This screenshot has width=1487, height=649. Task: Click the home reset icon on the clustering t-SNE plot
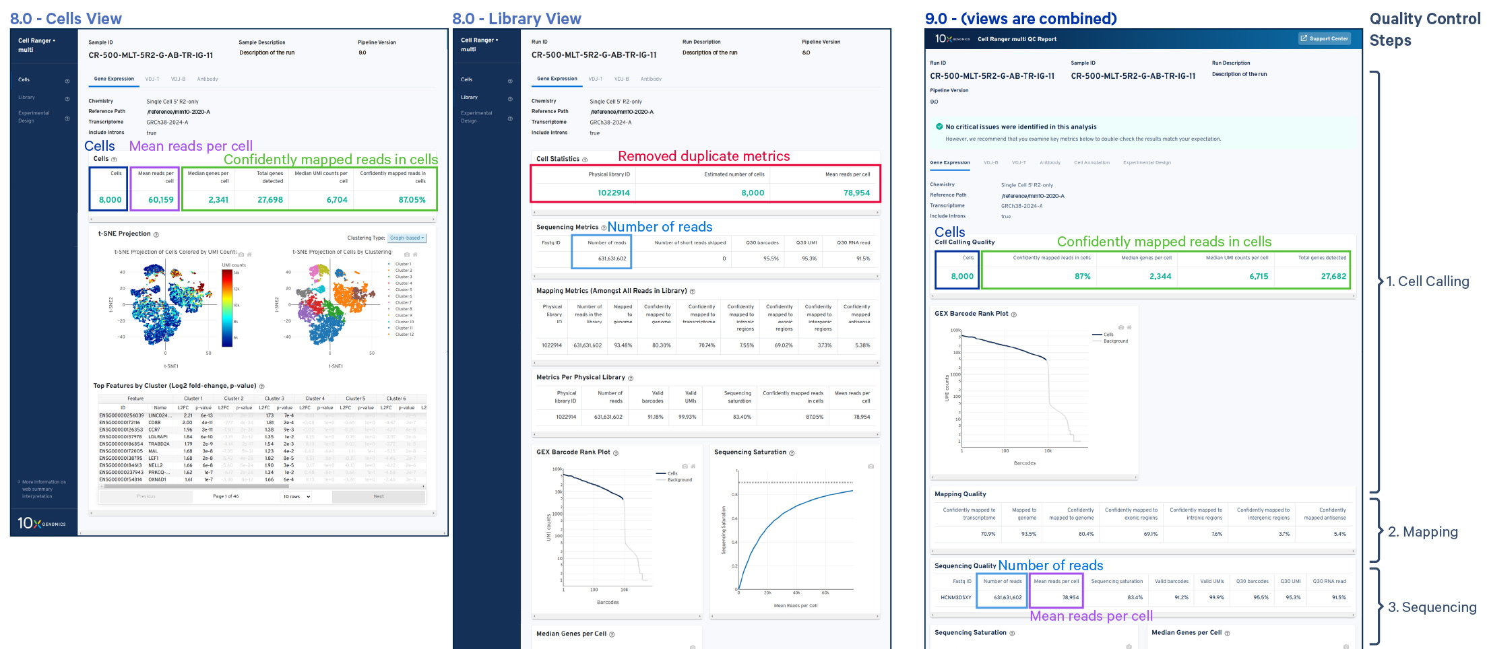(x=415, y=254)
